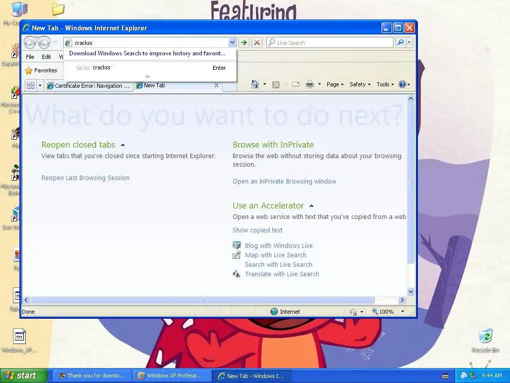The image size is (510, 383).
Task: Click the Internet security zone globe icon
Action: pos(274,312)
